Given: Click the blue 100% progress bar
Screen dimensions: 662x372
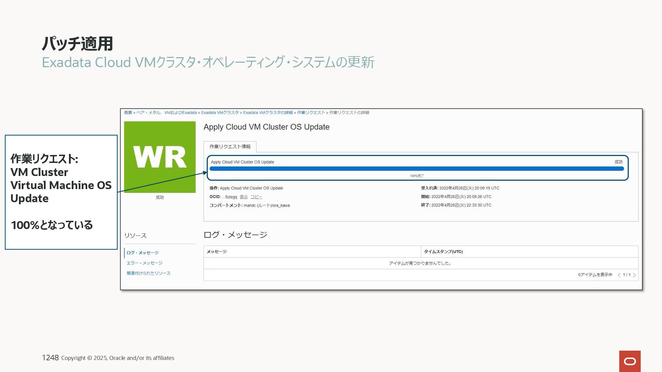Looking at the screenshot, I should (417, 169).
